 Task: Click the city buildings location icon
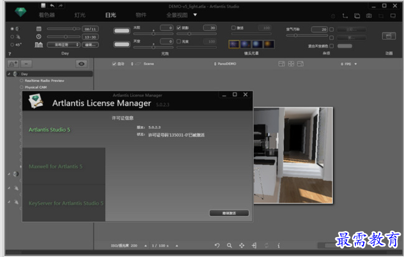[39, 45]
